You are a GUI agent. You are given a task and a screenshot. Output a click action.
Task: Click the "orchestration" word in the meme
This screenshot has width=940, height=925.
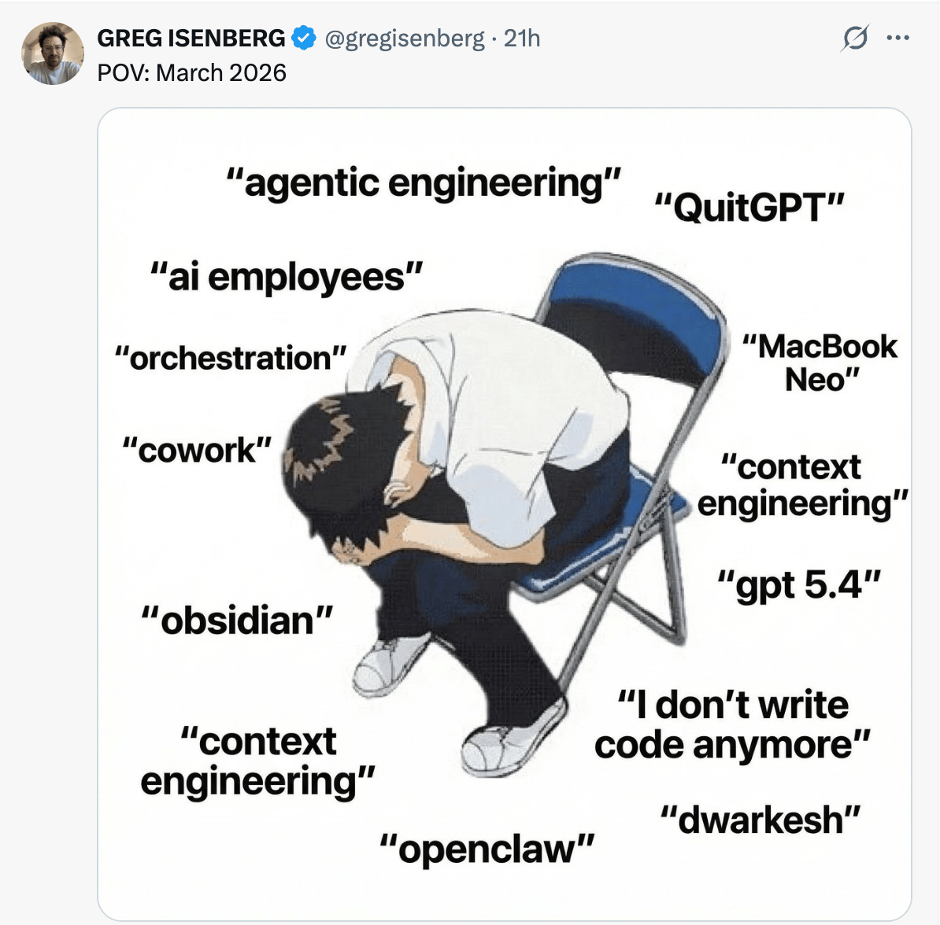pos(231,358)
